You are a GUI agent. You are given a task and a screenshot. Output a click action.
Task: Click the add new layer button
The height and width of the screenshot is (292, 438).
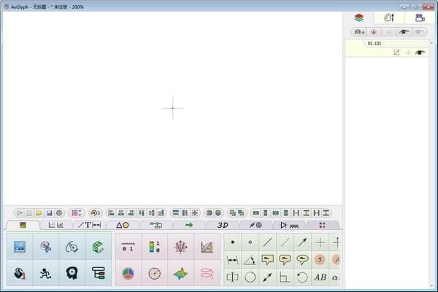point(358,32)
